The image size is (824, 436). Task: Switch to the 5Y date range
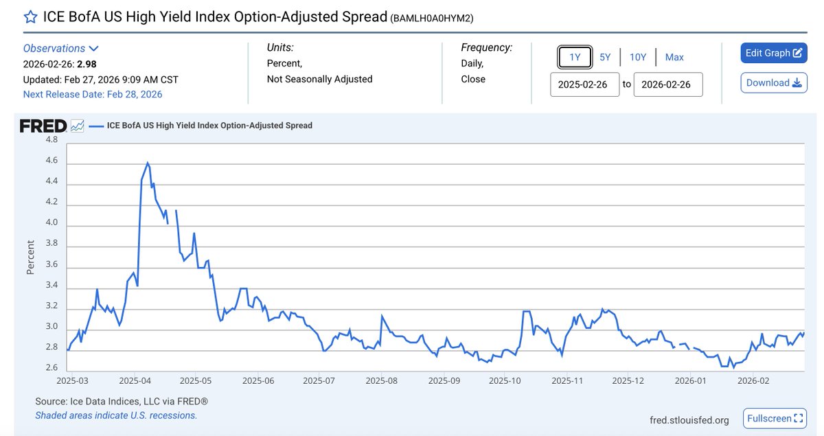click(x=605, y=57)
